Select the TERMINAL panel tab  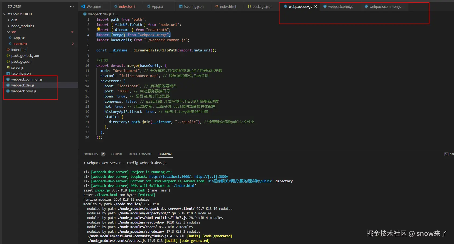pyautogui.click(x=165, y=154)
